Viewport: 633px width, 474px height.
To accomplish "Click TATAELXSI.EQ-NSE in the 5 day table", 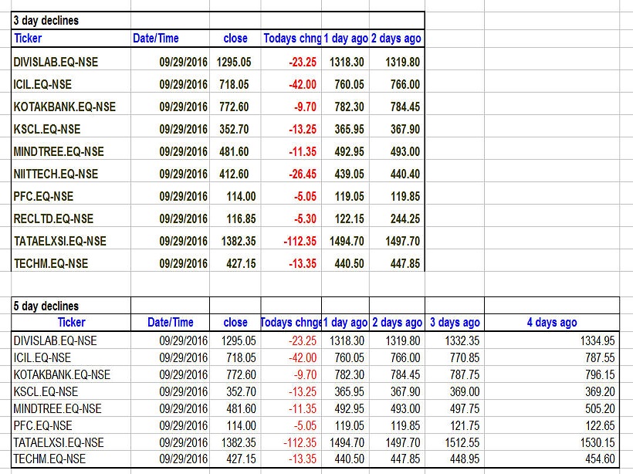I will tap(60, 442).
